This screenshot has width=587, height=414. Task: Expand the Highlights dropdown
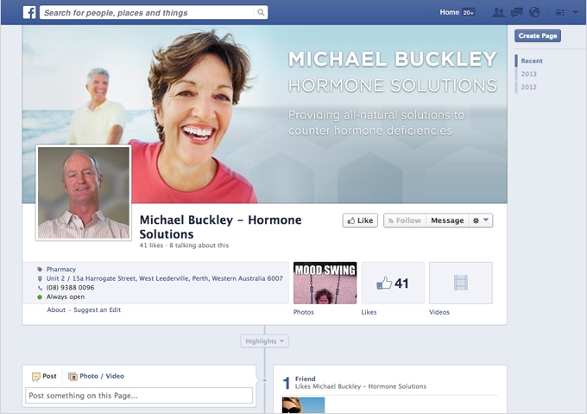point(264,341)
